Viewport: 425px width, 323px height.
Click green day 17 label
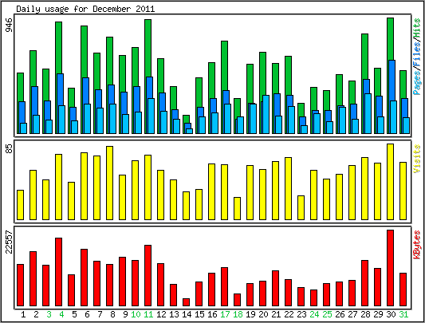click(x=225, y=314)
